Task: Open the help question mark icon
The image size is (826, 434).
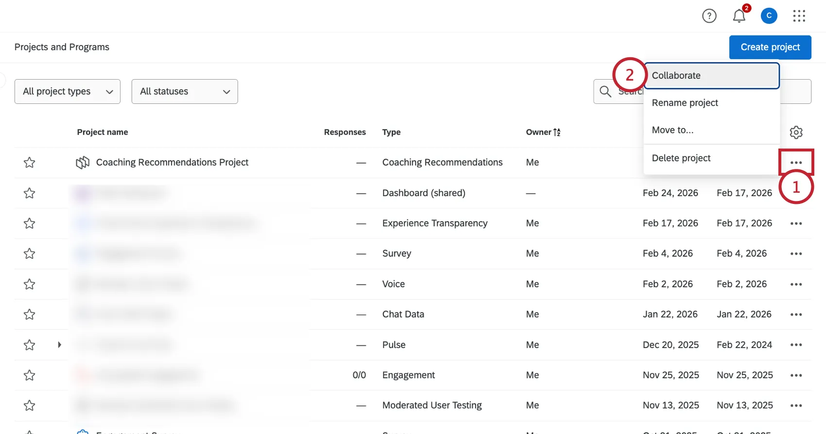Action: tap(709, 16)
